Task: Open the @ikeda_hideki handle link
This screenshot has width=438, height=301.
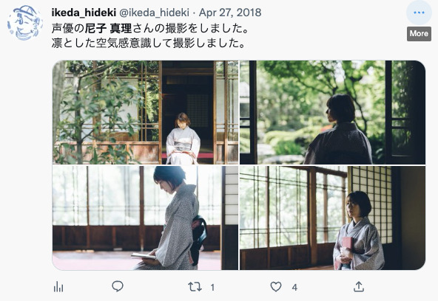Action: click(x=154, y=13)
